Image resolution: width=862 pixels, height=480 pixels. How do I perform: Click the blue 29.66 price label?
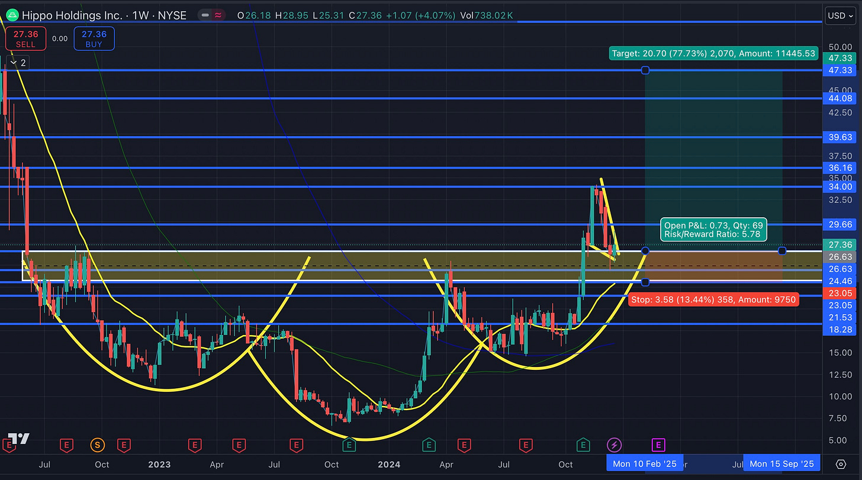coord(841,225)
